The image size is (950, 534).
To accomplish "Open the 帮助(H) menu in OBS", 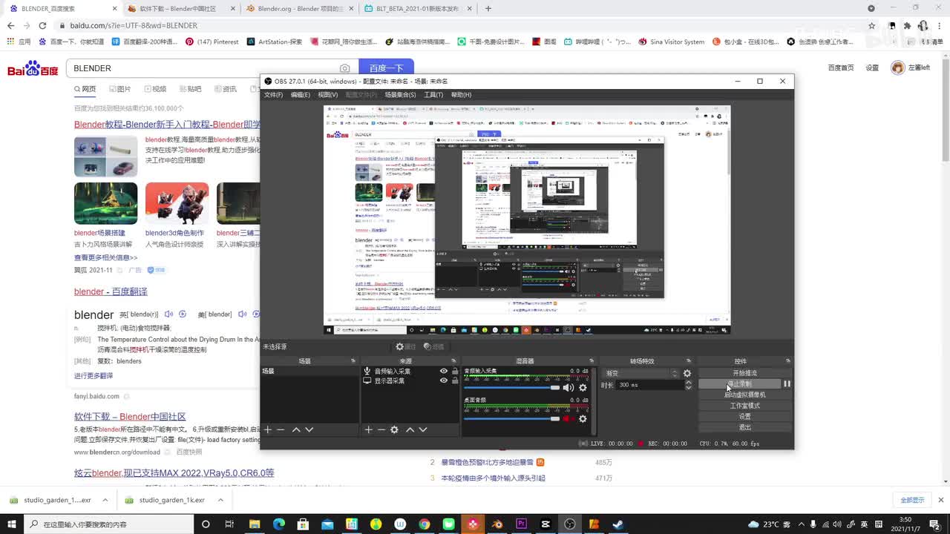I will click(461, 95).
